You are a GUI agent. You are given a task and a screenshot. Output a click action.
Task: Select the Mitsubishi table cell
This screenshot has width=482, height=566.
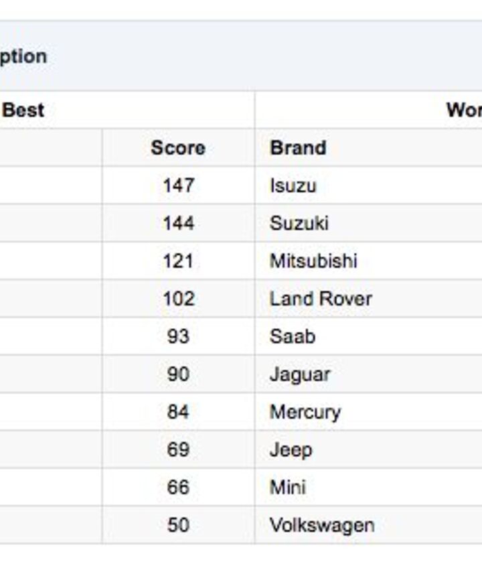coord(313,261)
